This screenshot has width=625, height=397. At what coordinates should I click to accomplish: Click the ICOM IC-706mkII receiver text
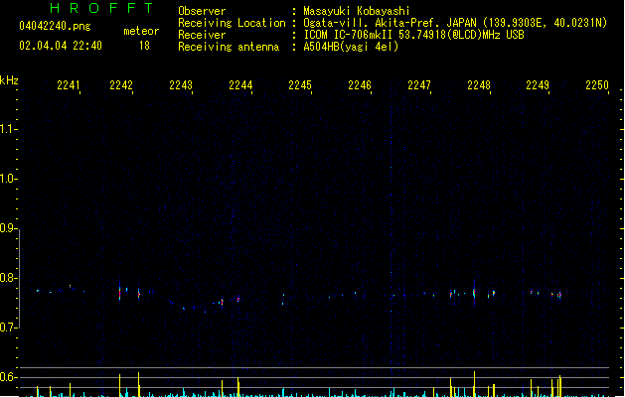point(413,35)
